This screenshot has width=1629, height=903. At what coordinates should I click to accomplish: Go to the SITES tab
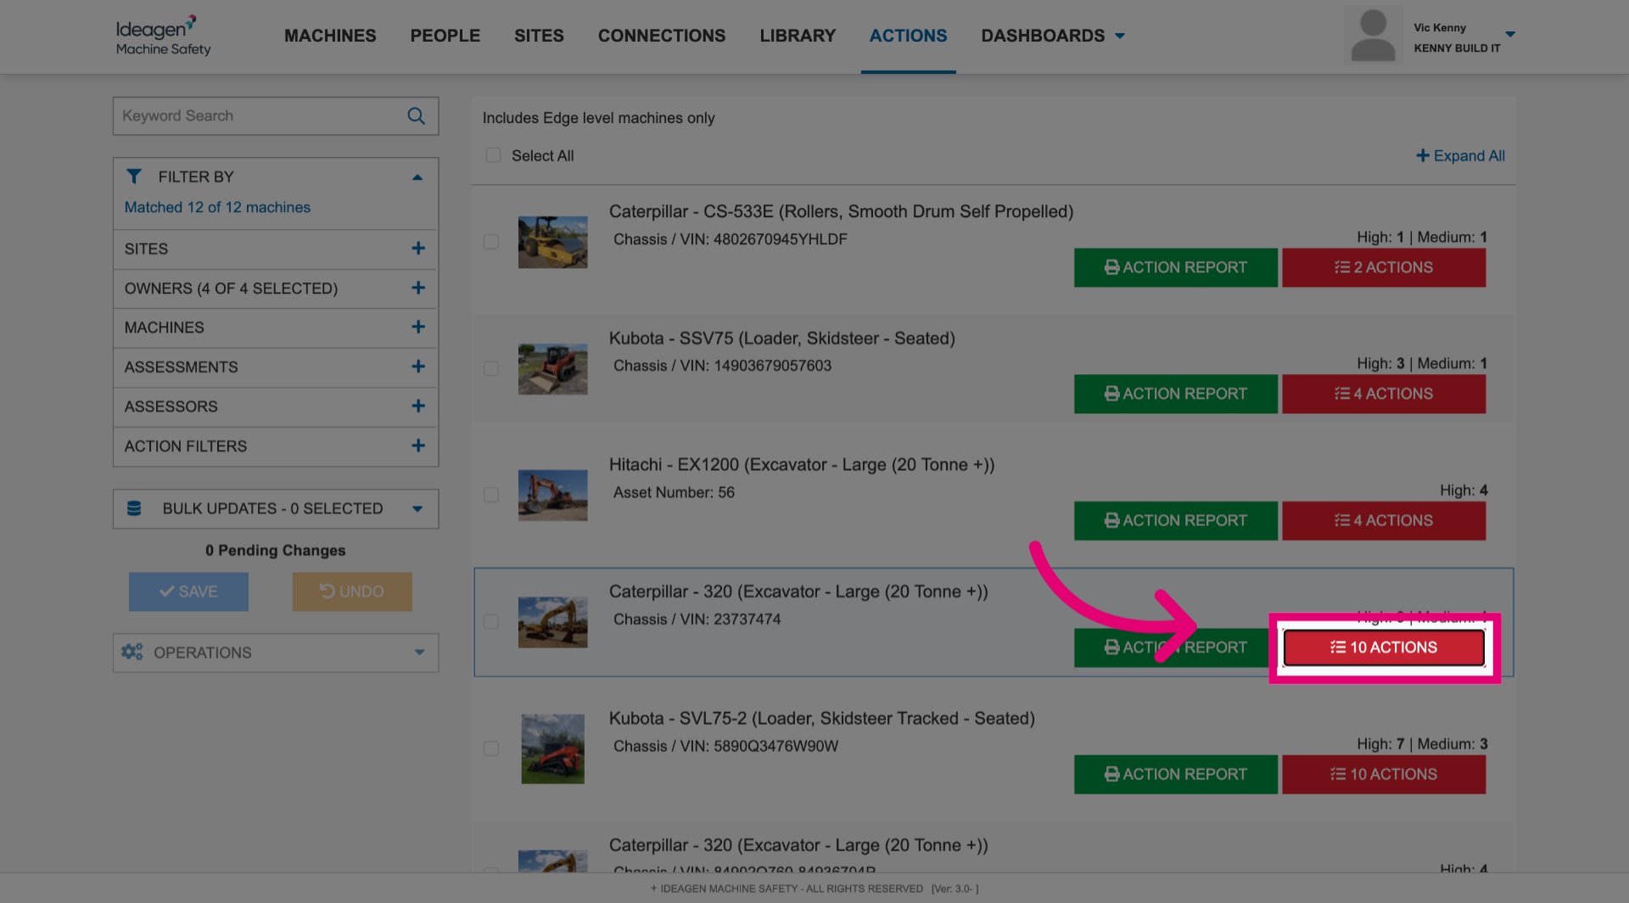tap(539, 36)
